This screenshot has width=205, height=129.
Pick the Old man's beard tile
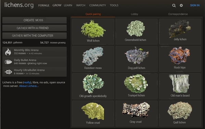[180, 86]
